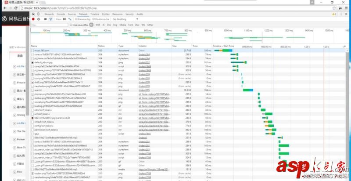
Task: Filter requests by JS
Action: click(x=104, y=25)
